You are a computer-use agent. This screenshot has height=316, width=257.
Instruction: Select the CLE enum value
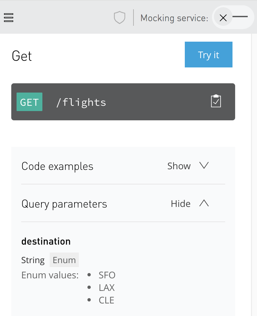[106, 300]
